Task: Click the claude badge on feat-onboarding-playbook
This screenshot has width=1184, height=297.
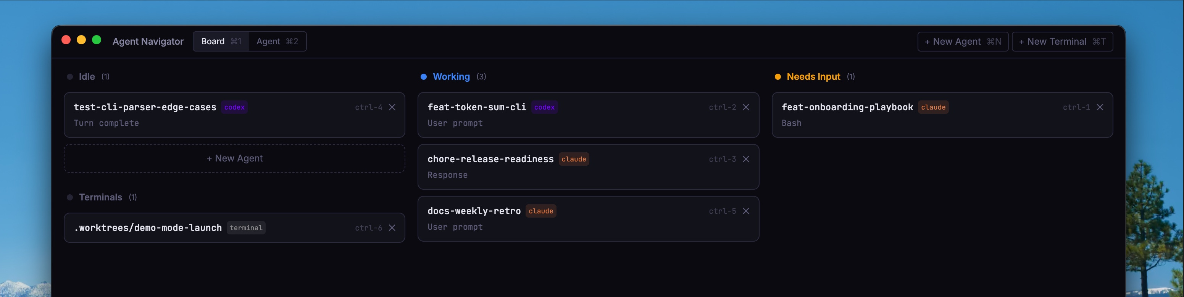Action: [x=933, y=107]
